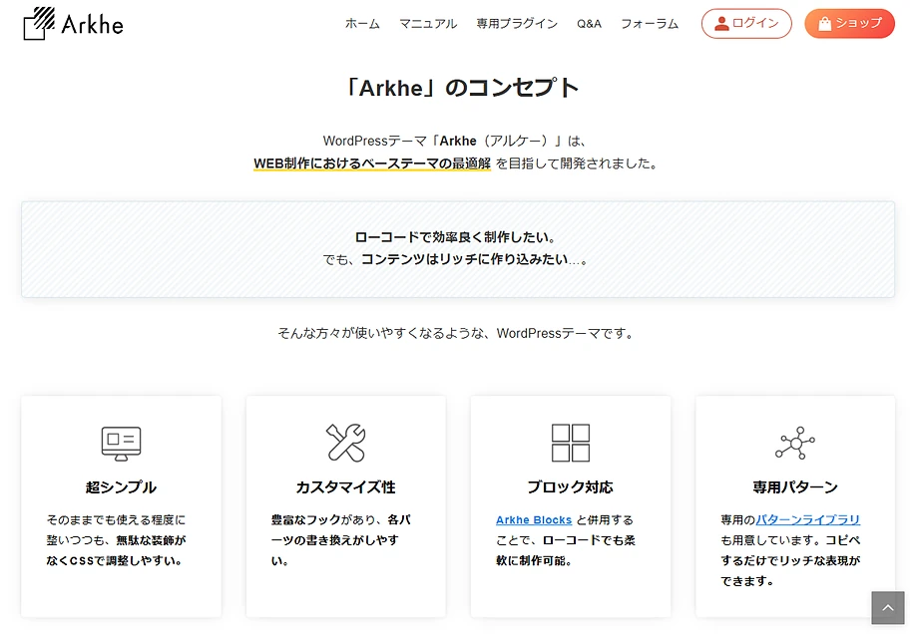Click the ブロック対応 card title
The height and width of the screenshot is (637, 918).
click(570, 487)
